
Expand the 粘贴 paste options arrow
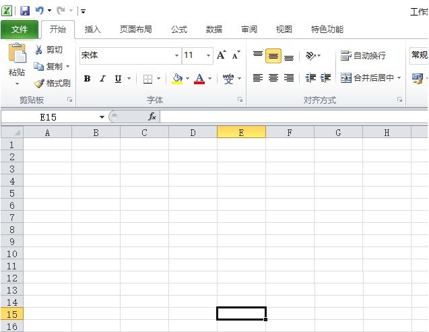[x=17, y=84]
